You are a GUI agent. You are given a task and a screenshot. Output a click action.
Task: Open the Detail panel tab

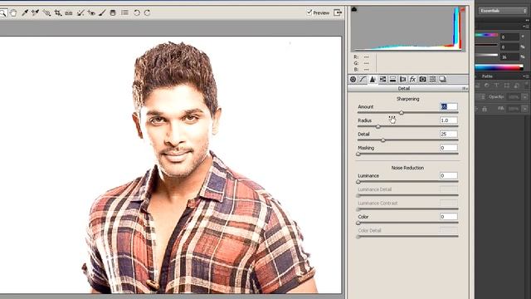pyautogui.click(x=373, y=80)
